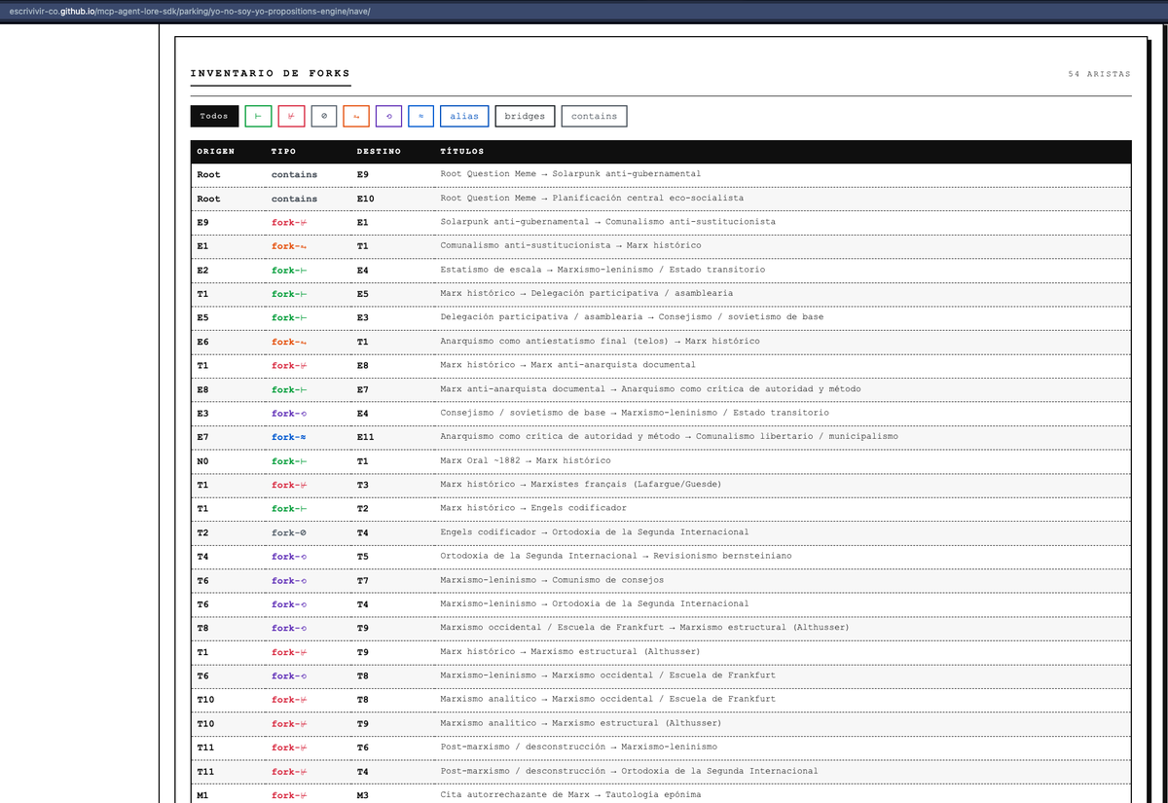Screen dimensions: 1168x803
Task: Select 'Marx Oral ~1882 → Marx histórico' title
Action: pos(526,460)
